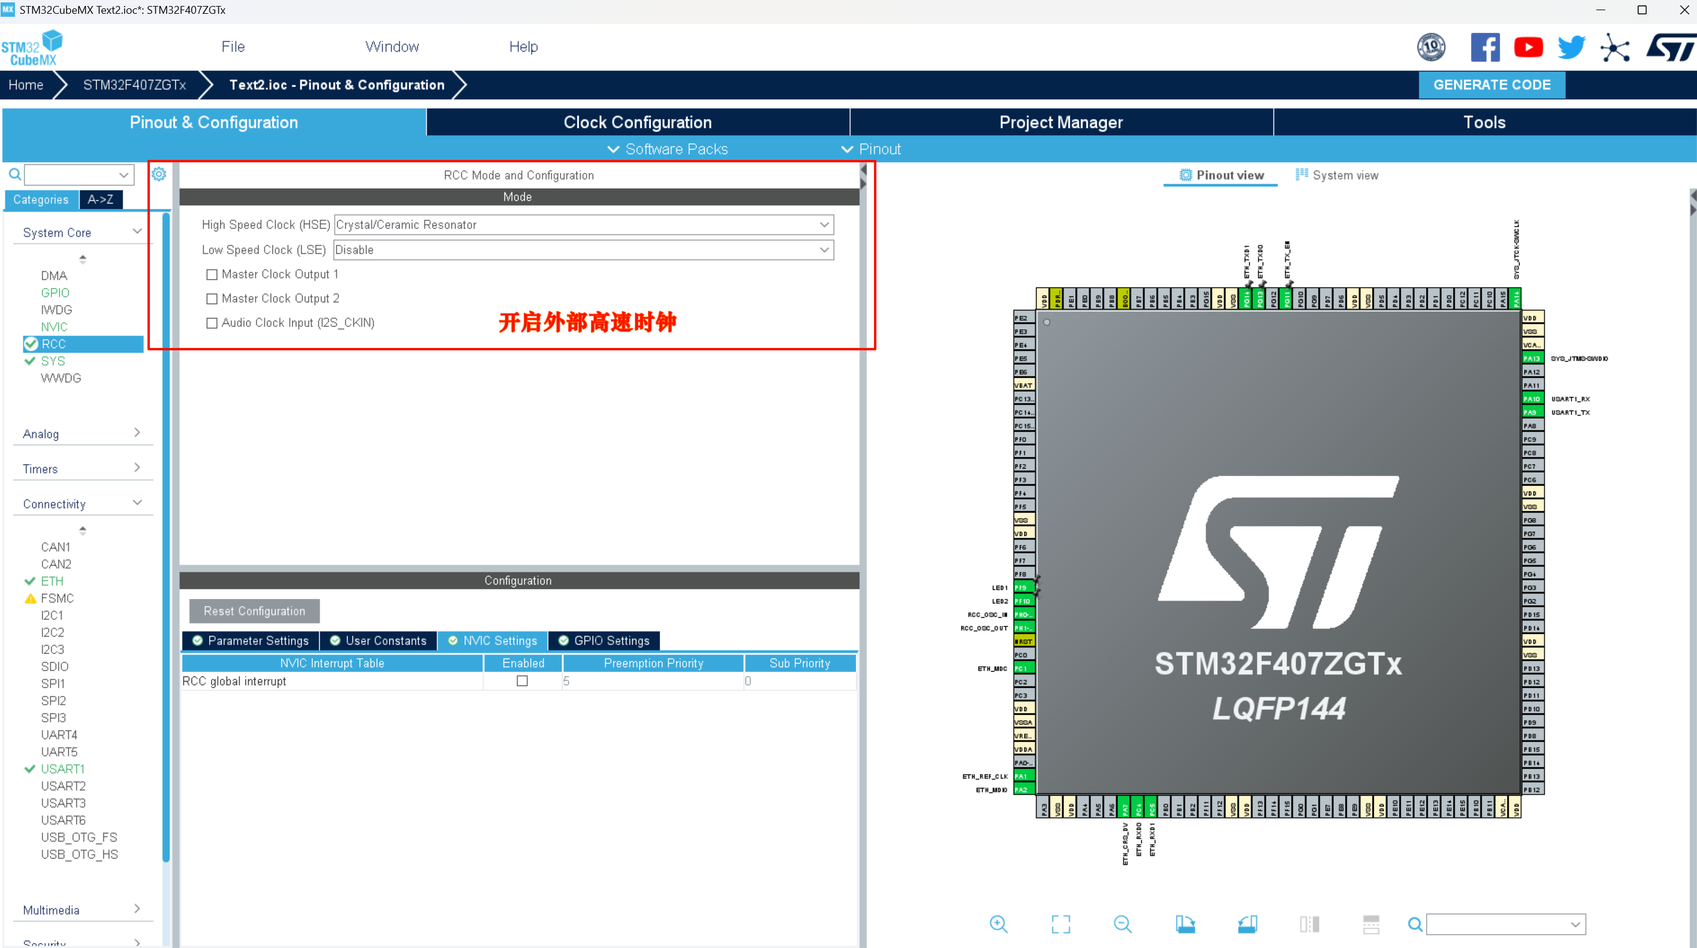Viewport: 1697px width, 948px height.
Task: Enable Master Clock Output 1
Action: [212, 274]
